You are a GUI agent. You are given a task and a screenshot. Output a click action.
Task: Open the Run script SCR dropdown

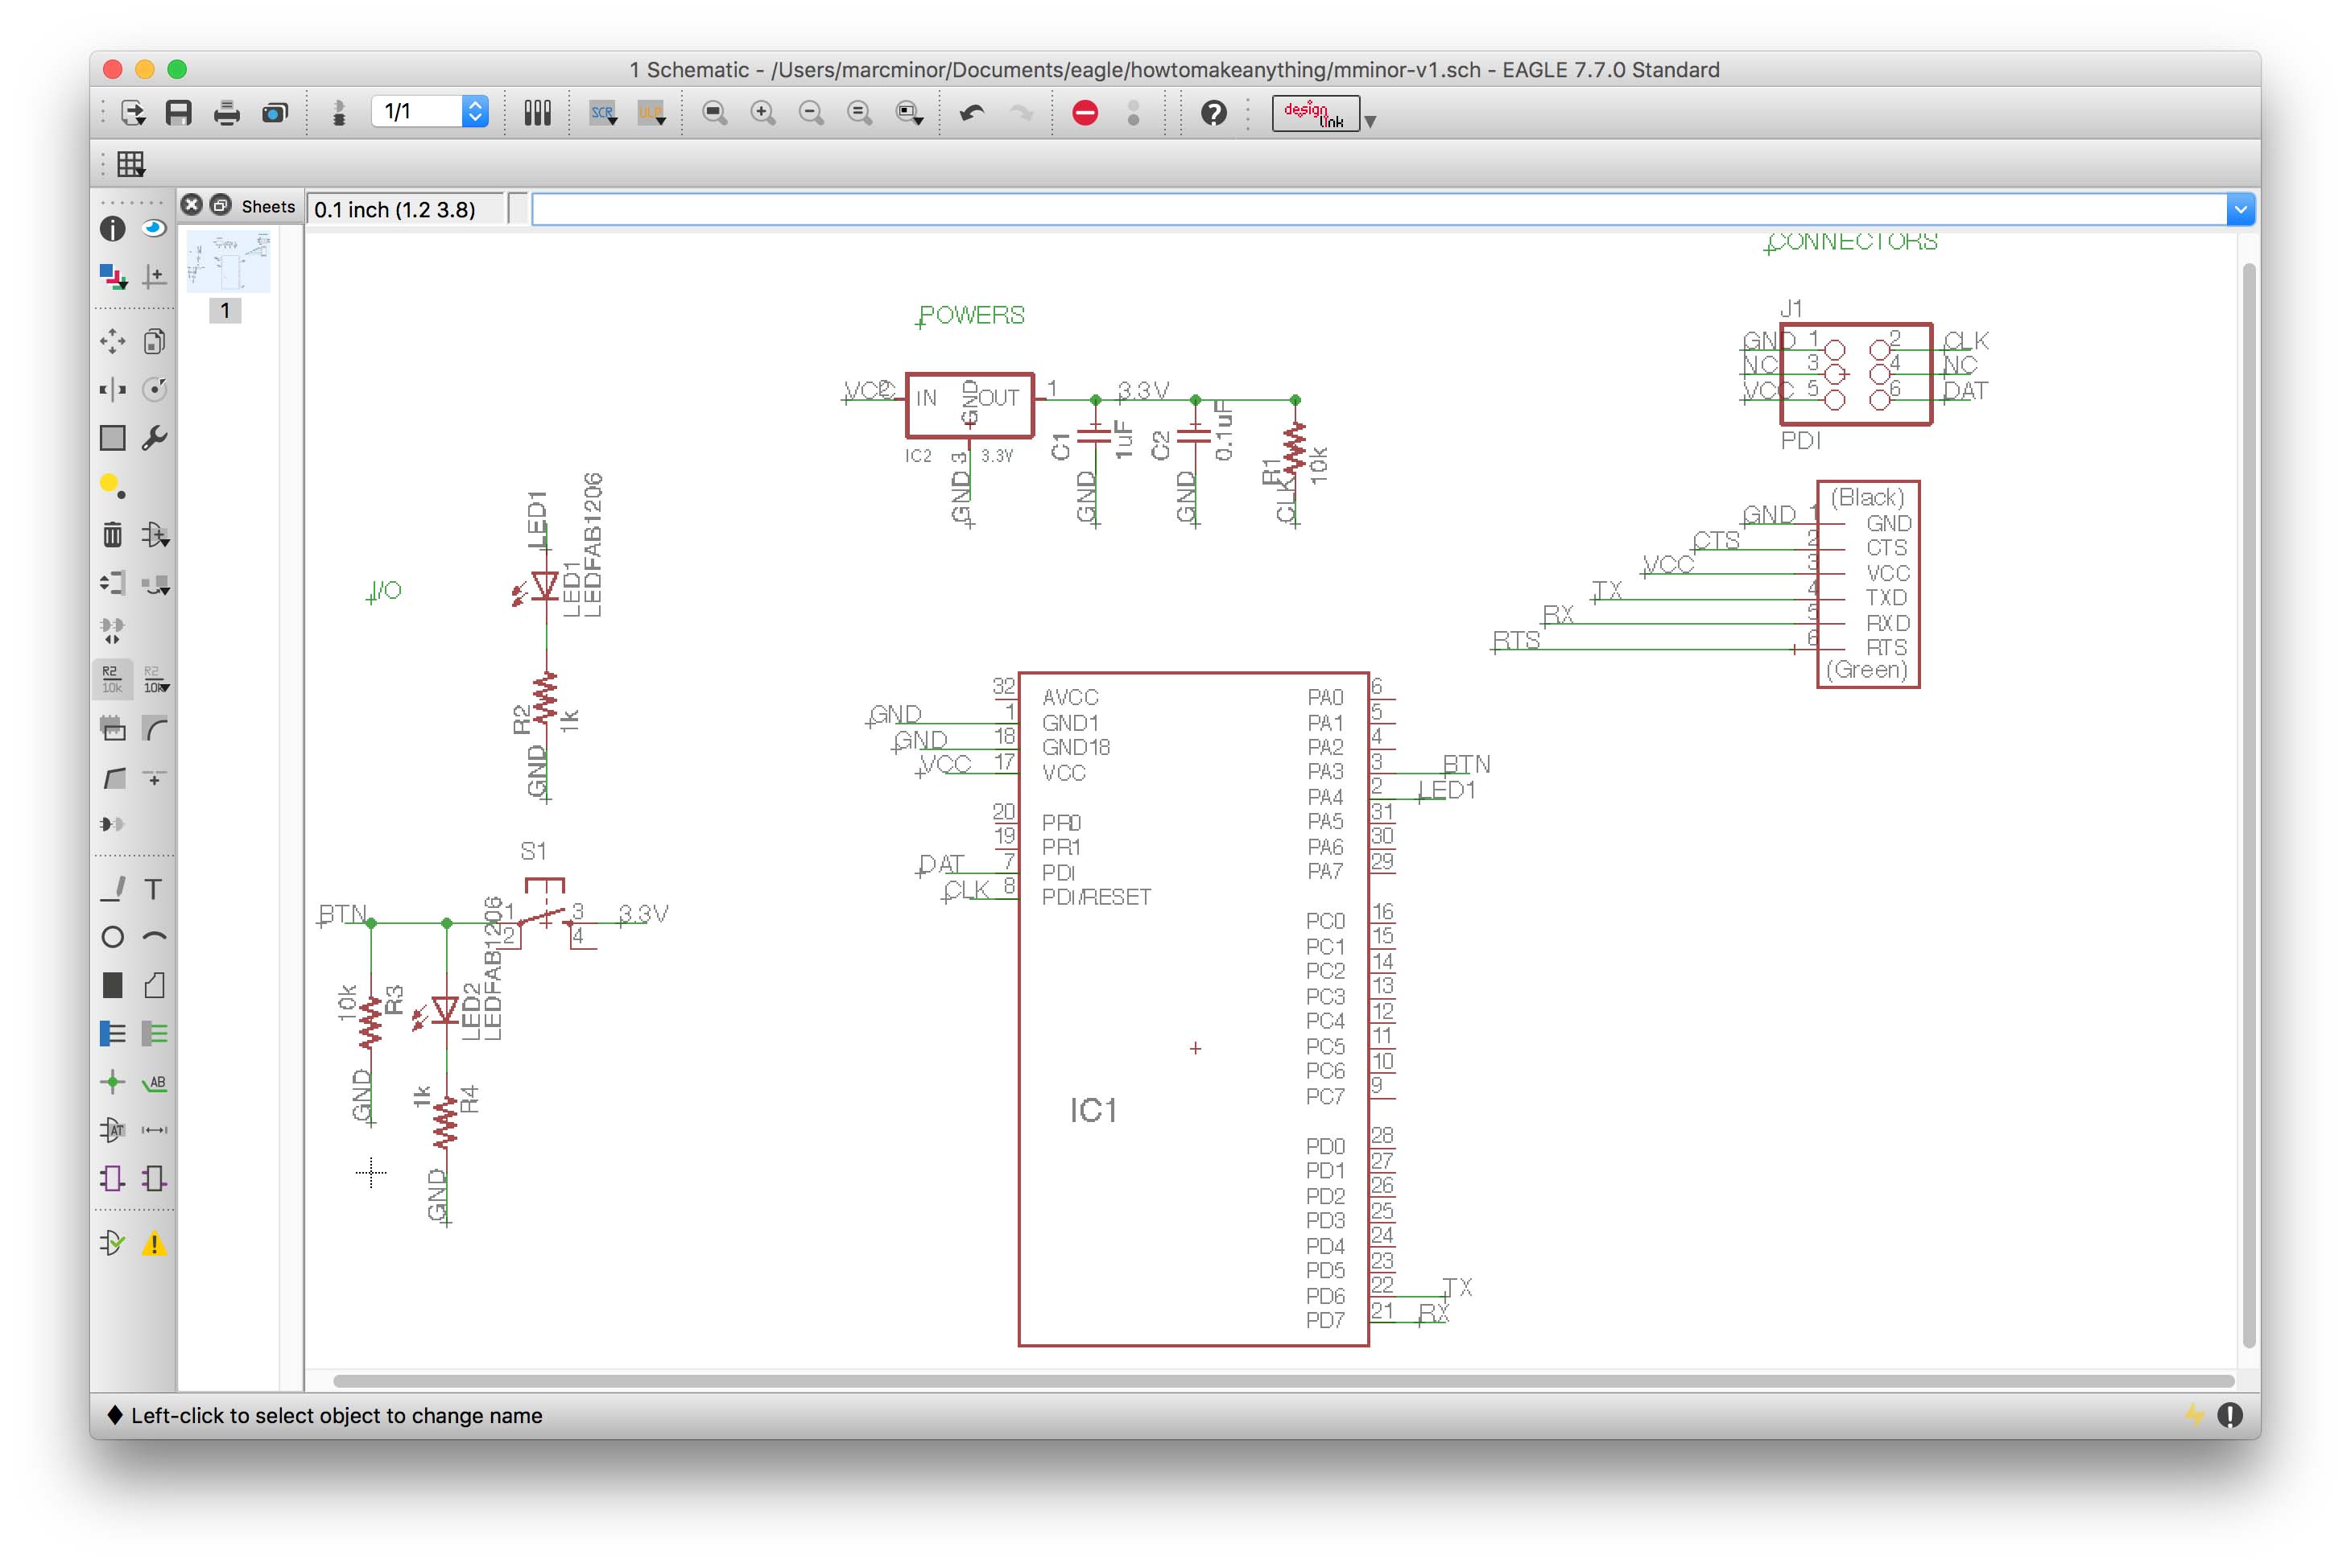point(603,113)
